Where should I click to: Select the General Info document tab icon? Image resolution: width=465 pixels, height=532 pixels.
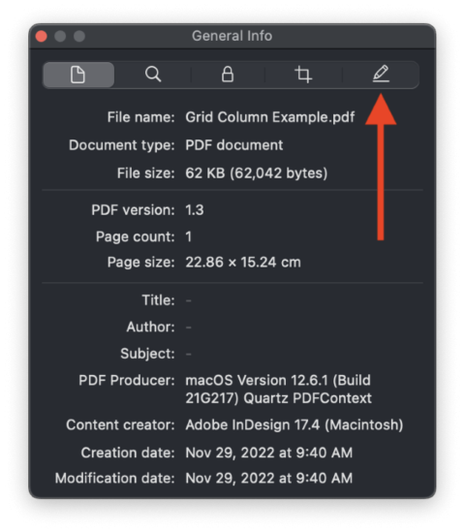click(x=78, y=75)
